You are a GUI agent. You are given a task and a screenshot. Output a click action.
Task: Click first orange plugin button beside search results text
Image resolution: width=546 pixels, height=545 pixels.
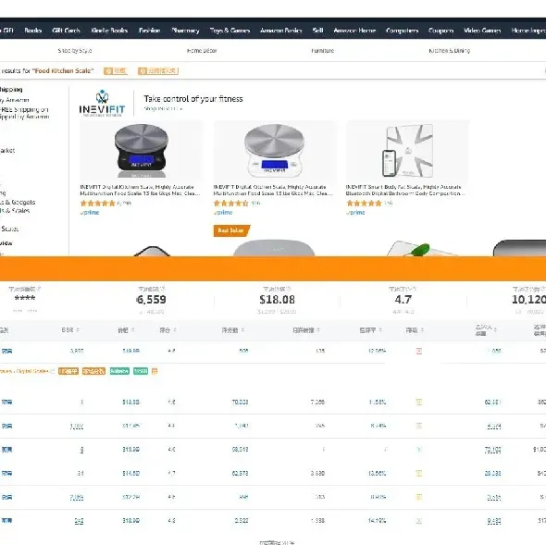point(116,71)
